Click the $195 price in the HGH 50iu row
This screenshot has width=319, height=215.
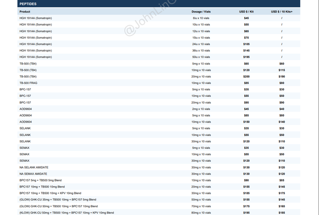point(246,57)
